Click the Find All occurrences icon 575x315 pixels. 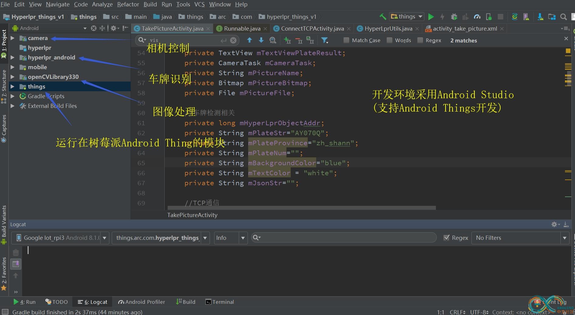273,40
